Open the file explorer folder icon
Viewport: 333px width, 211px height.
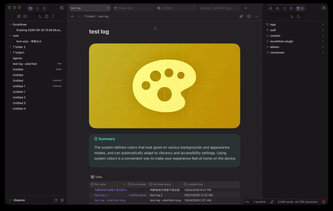[30, 8]
